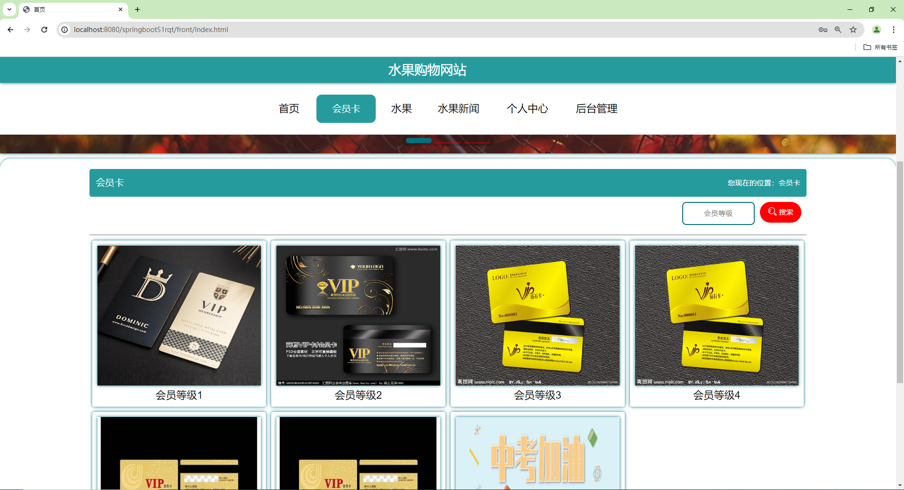Bookmark the page with the star icon

(x=853, y=29)
